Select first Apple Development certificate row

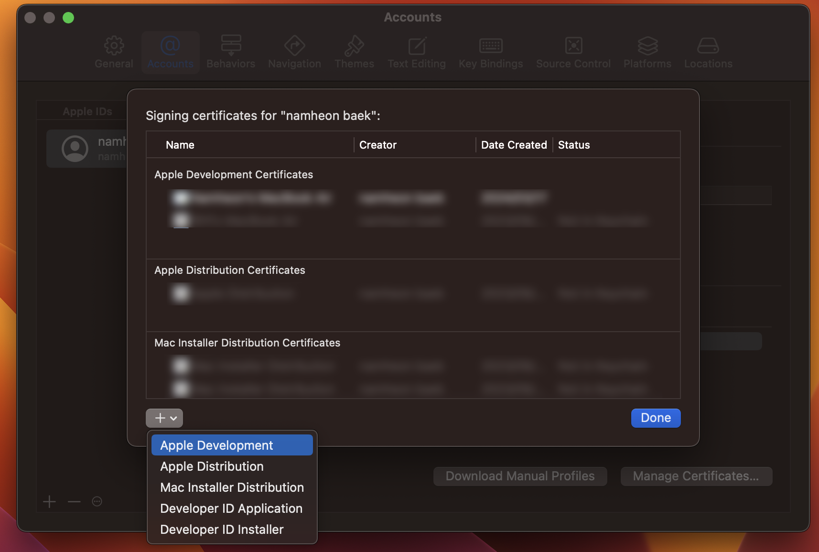(x=413, y=198)
